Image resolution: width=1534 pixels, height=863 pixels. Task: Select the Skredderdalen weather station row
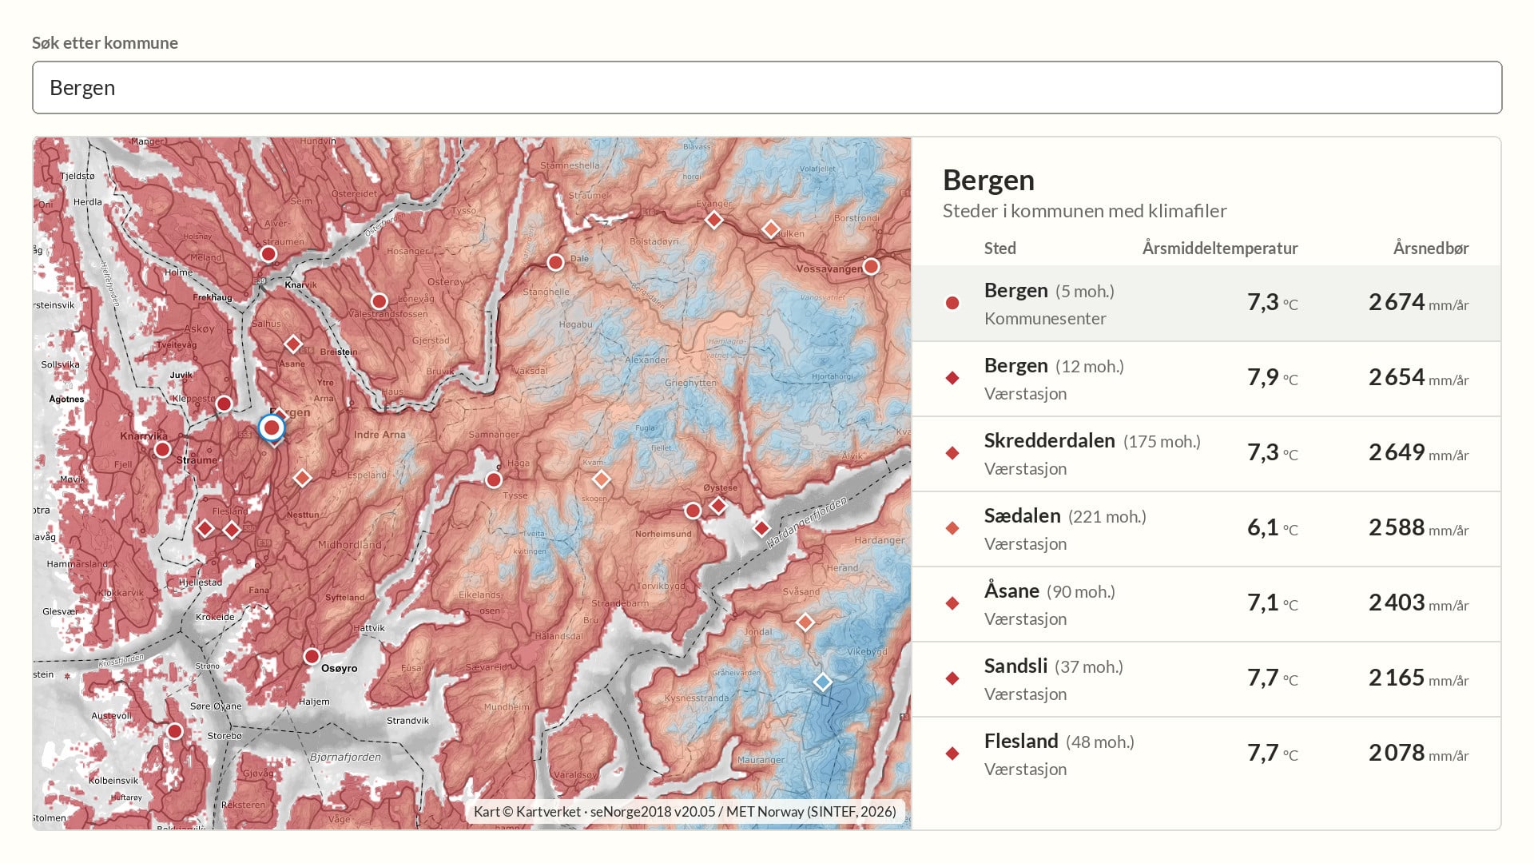1206,454
